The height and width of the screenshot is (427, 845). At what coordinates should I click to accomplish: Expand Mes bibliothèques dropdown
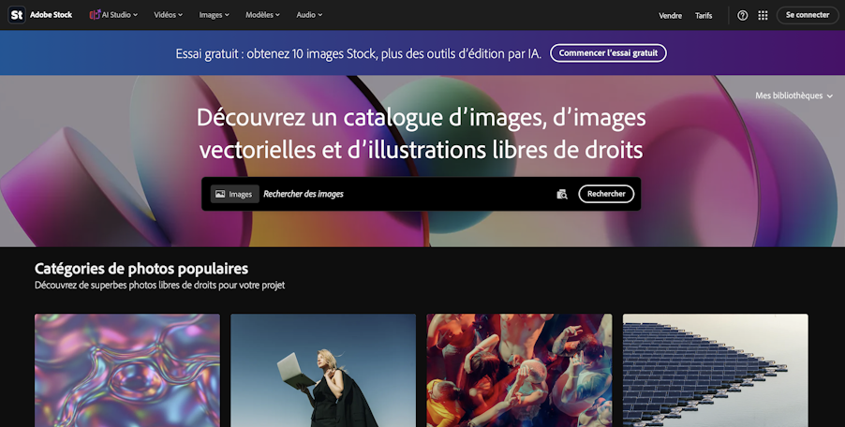[793, 96]
